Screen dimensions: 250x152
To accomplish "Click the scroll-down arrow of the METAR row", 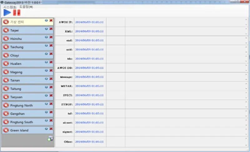I will pyautogui.click(x=246, y=88).
